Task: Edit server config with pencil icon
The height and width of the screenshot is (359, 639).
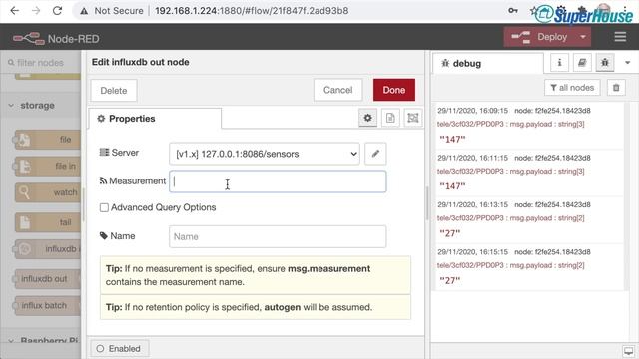Action: pos(375,154)
